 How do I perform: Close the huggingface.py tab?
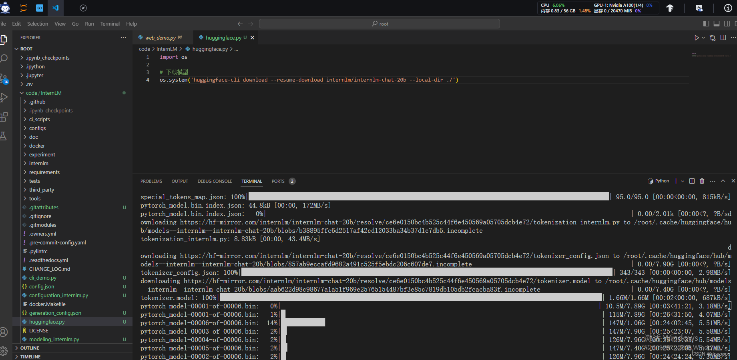pyautogui.click(x=252, y=38)
